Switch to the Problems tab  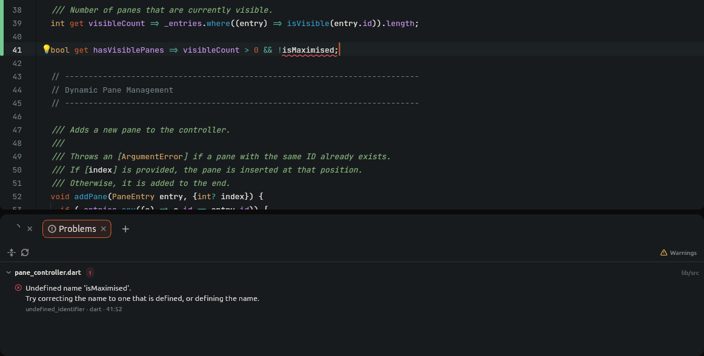[x=77, y=229]
